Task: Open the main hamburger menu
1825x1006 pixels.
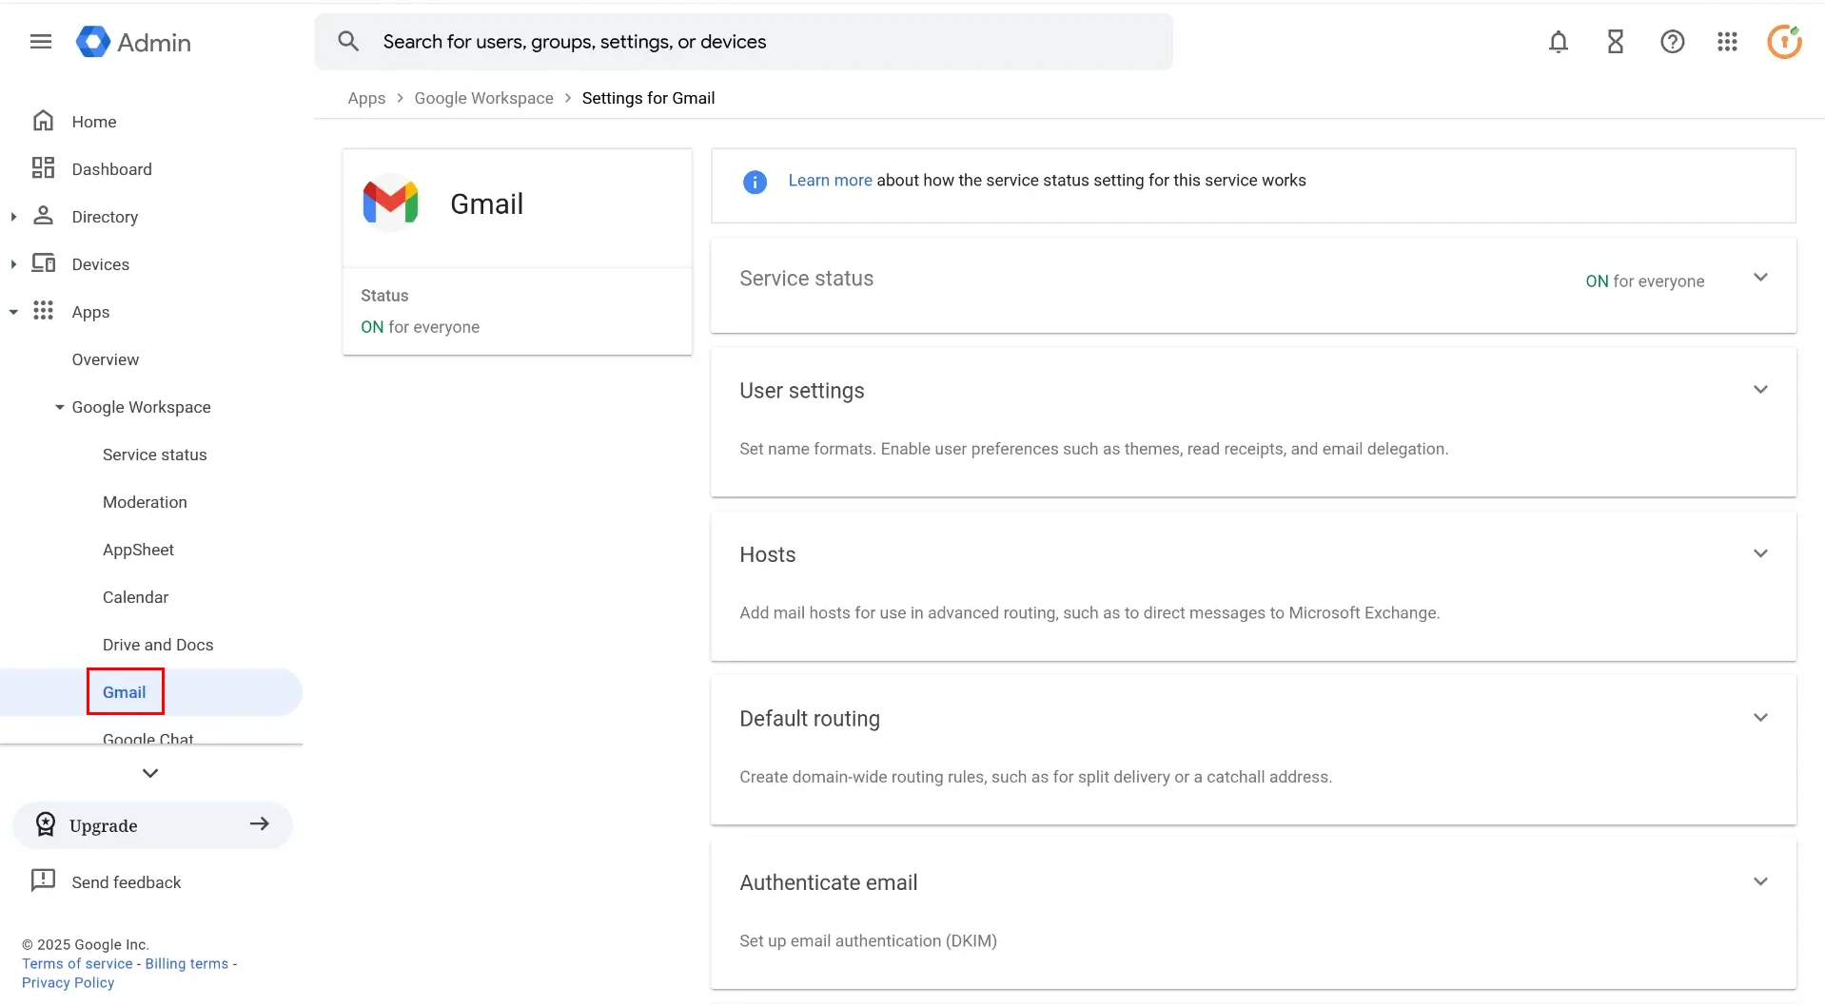Action: pyautogui.click(x=41, y=42)
